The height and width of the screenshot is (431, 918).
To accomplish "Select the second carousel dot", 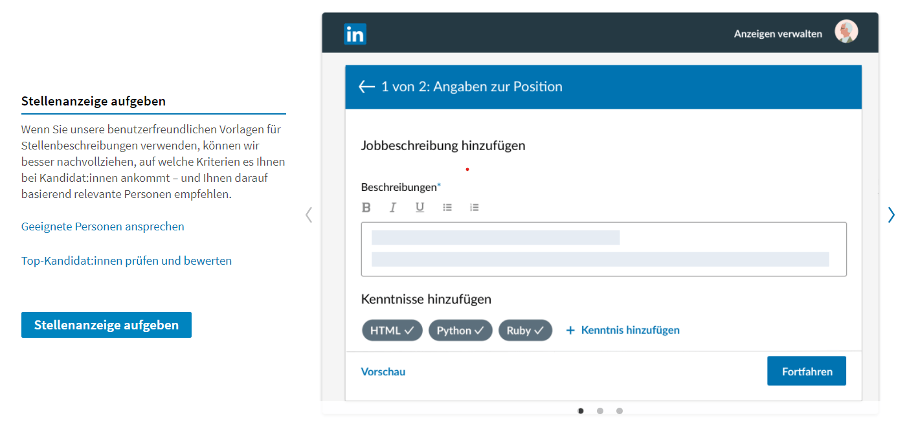I will [x=599, y=410].
